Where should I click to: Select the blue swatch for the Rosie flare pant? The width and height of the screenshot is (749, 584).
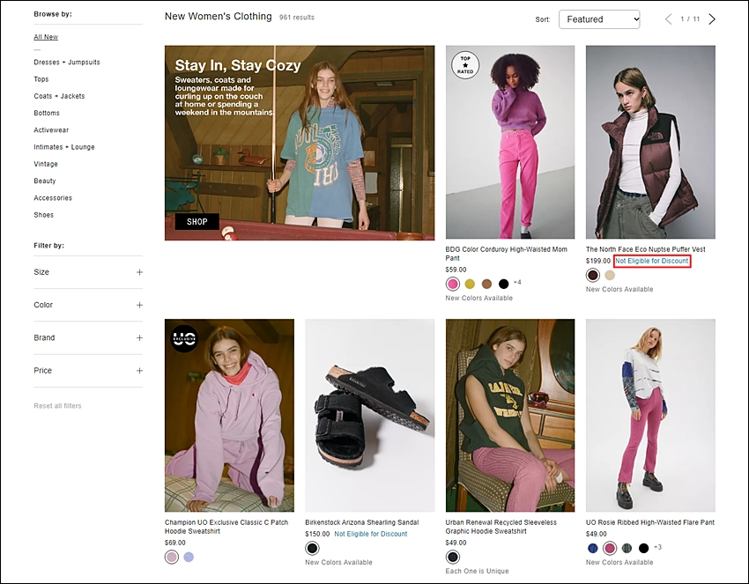(593, 548)
